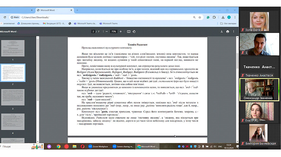
Task: Click the muted mic icon for Ilona Derik
Action: (x=243, y=30)
